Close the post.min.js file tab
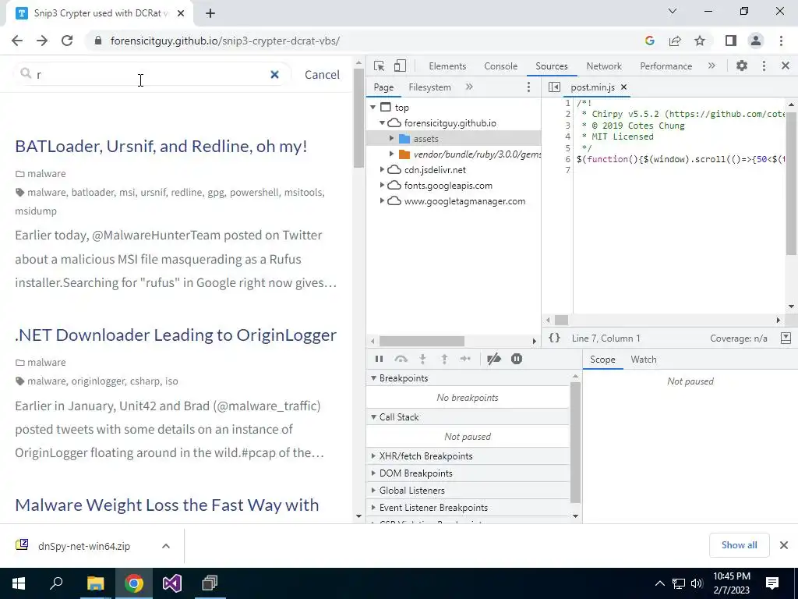 pyautogui.click(x=623, y=87)
